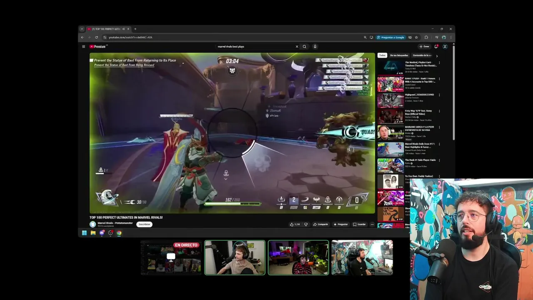The image size is (533, 300).
Task: Open the Crear upload menu
Action: pos(424,47)
